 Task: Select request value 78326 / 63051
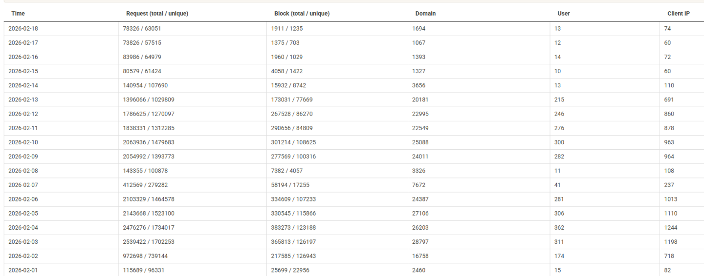click(142, 29)
